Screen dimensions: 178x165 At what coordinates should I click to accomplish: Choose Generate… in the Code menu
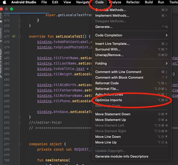coord(132,27)
